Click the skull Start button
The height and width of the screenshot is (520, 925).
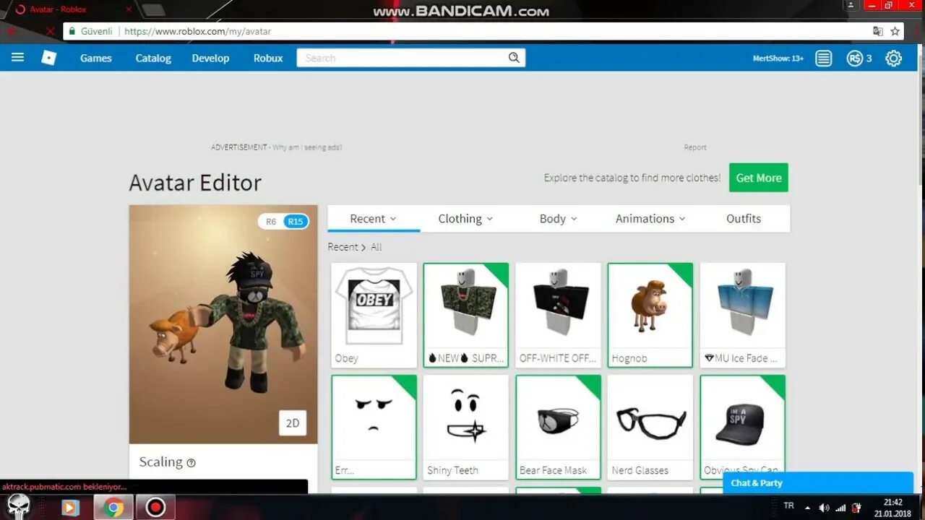click(19, 506)
